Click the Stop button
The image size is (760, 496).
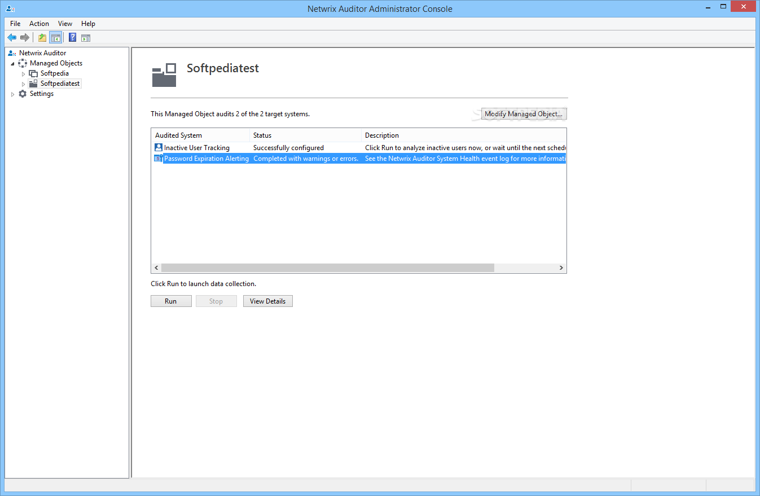click(216, 301)
